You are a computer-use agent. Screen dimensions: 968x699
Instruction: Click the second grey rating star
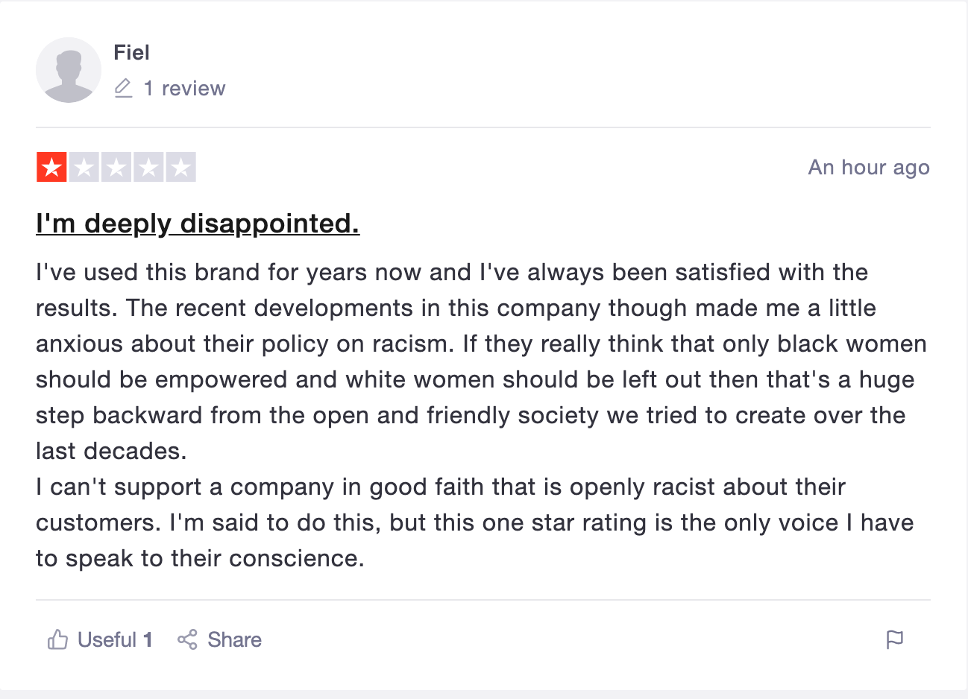84,167
